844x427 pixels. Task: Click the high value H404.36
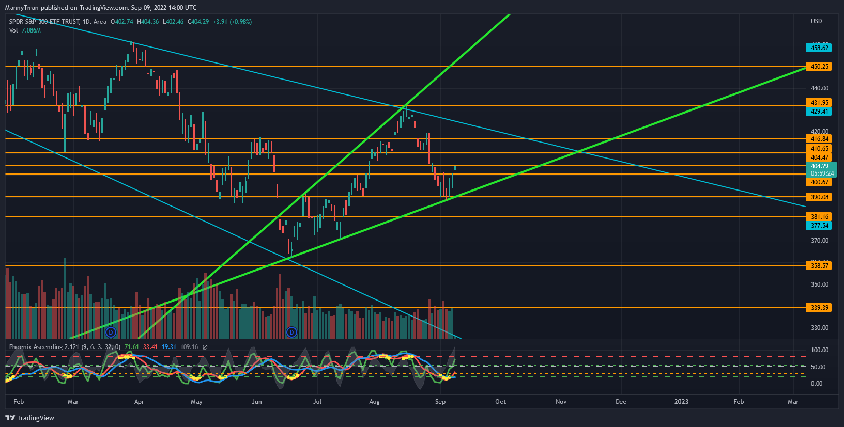(148, 22)
